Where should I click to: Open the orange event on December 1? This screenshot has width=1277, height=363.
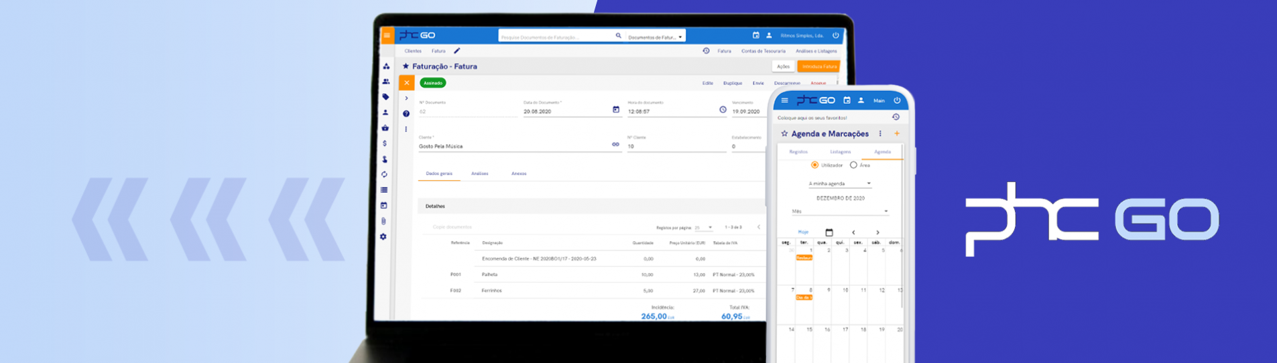(x=804, y=258)
